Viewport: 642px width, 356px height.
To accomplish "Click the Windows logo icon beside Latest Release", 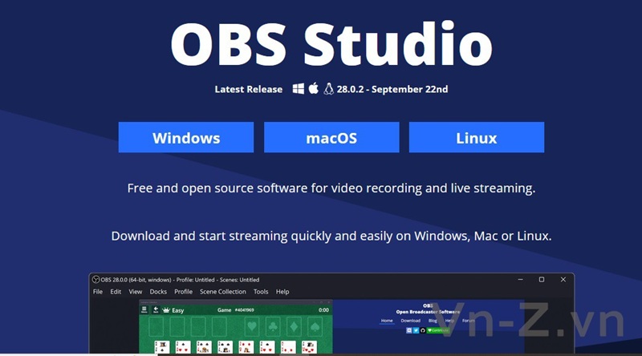I will pyautogui.click(x=299, y=89).
